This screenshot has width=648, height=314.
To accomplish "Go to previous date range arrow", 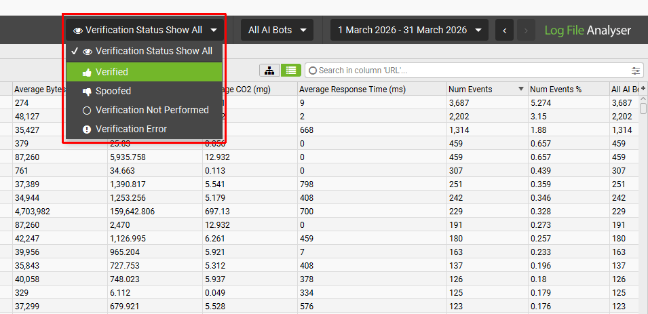I will pyautogui.click(x=504, y=30).
